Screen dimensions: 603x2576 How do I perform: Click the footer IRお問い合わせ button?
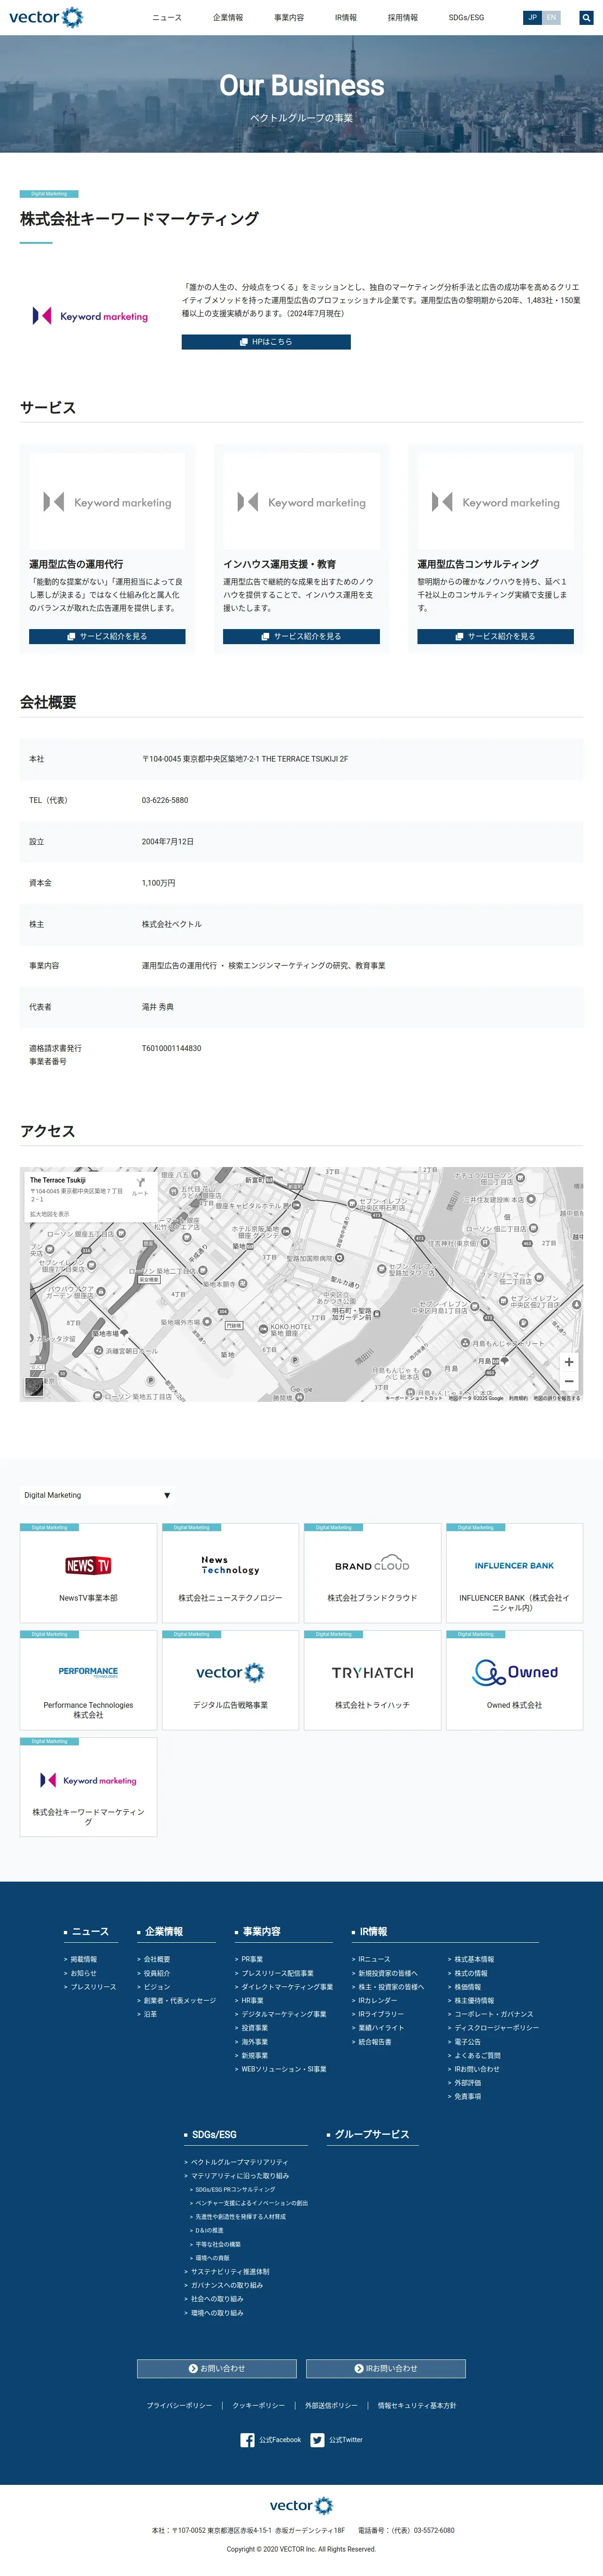tap(386, 2368)
